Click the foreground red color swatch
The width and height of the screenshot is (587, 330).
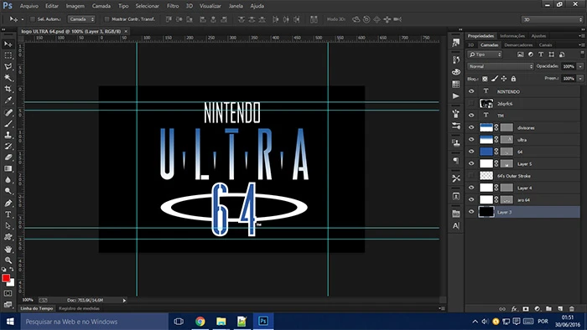6,278
